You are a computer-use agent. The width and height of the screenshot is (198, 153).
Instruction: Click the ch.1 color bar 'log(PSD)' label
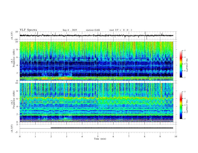(x=187, y=65)
